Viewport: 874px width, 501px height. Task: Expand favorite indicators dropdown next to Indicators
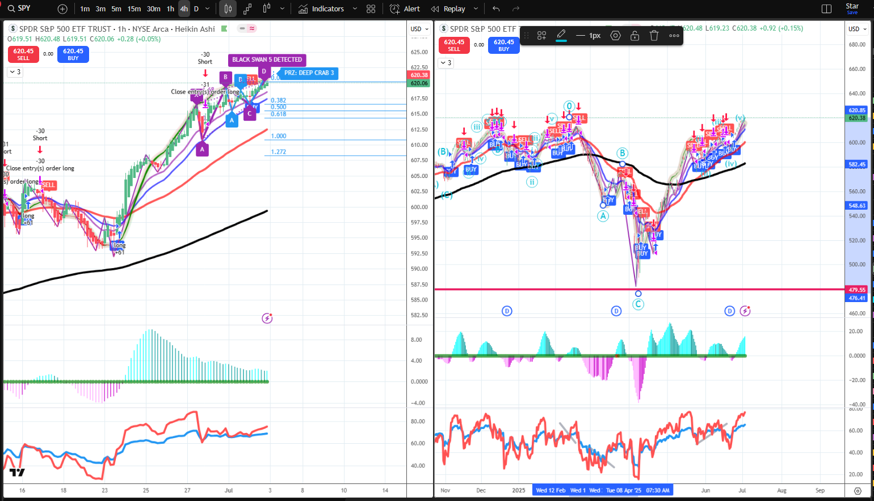[355, 9]
